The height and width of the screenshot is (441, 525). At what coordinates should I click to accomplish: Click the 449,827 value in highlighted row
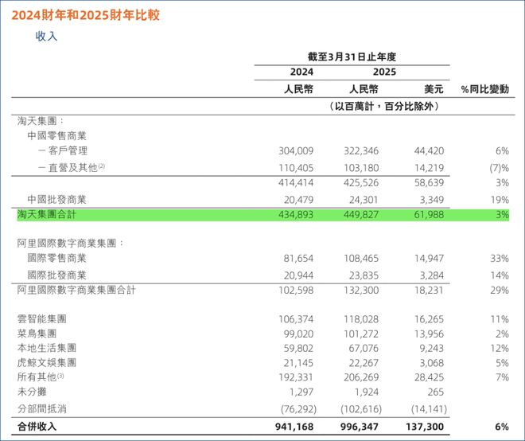361,214
